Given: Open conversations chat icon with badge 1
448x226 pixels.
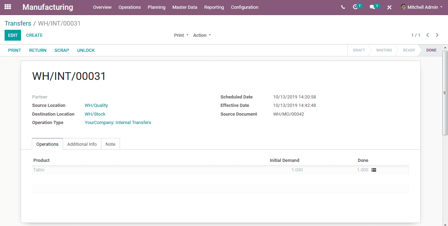Looking at the screenshot, I should 374,7.
